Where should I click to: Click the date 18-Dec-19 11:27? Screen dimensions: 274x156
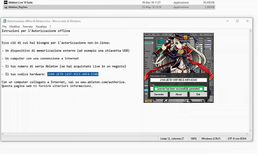(151, 2)
